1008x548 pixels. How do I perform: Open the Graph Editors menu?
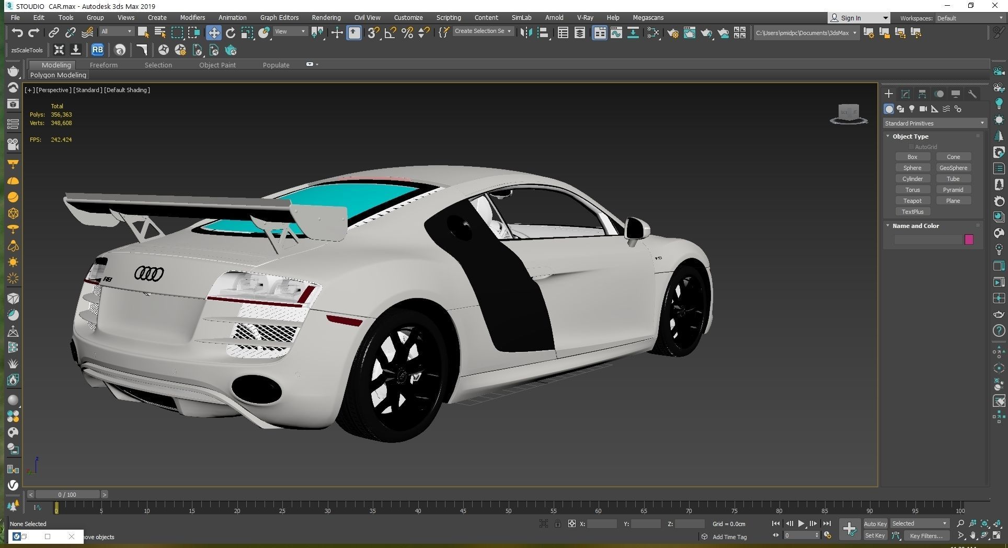pyautogui.click(x=279, y=17)
